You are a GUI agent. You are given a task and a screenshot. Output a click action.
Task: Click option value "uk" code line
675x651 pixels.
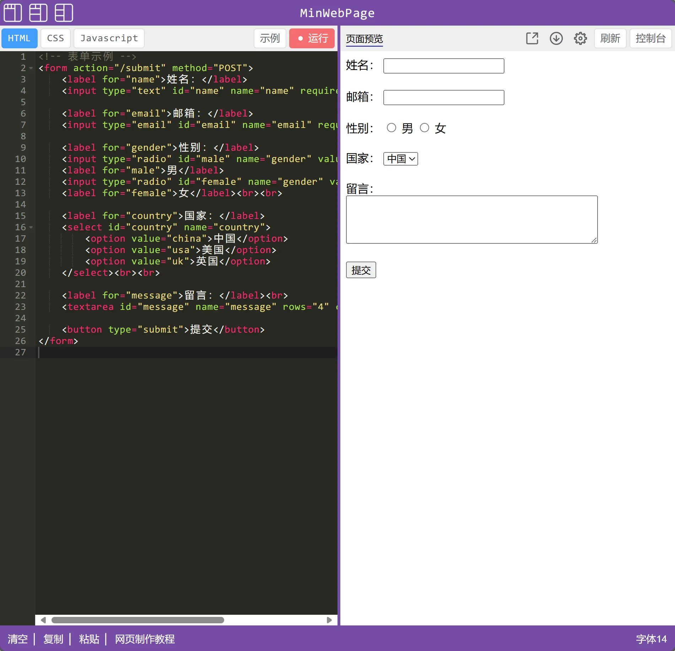click(x=178, y=261)
